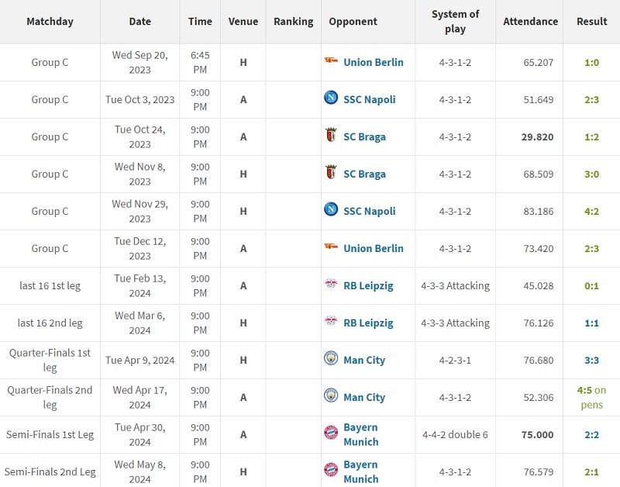Click the SSC Napoli crest in the Nov 29 row

tap(331, 210)
